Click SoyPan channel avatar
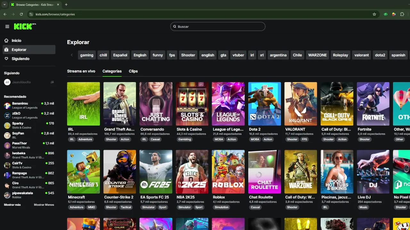The height and width of the screenshot is (230, 410). point(7,135)
